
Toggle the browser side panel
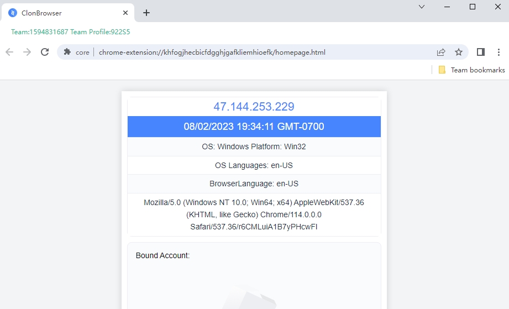480,52
